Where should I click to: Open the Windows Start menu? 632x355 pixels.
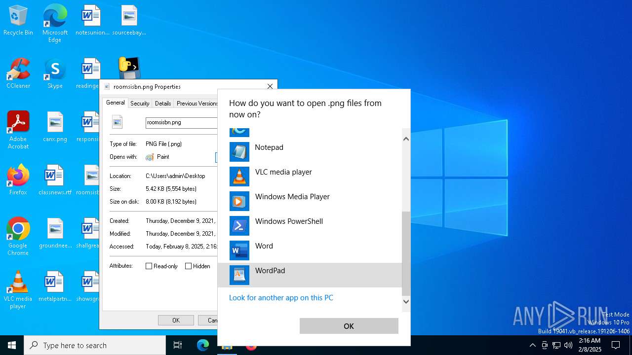point(12,345)
